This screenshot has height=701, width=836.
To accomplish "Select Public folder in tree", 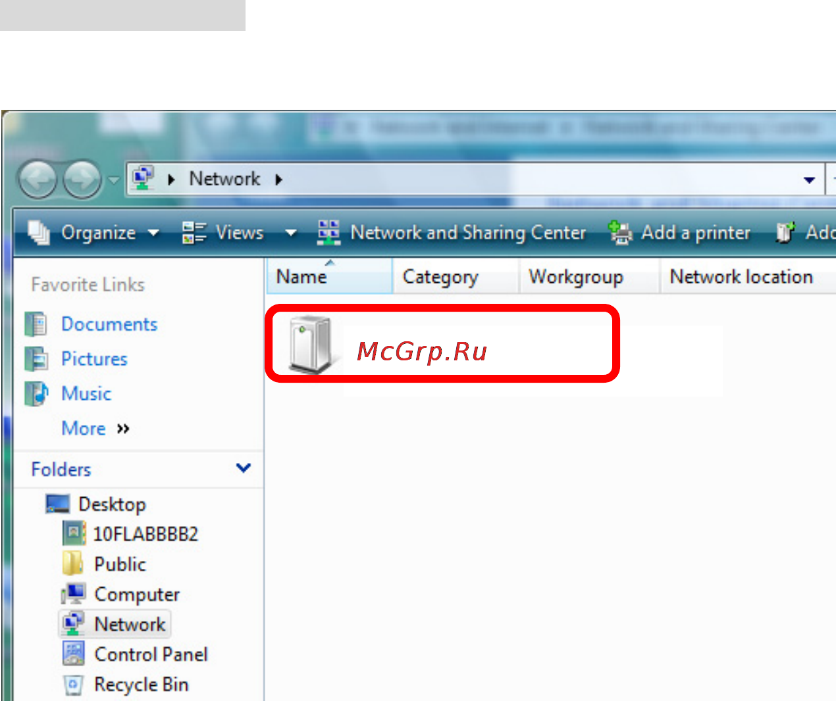I will tap(120, 564).
